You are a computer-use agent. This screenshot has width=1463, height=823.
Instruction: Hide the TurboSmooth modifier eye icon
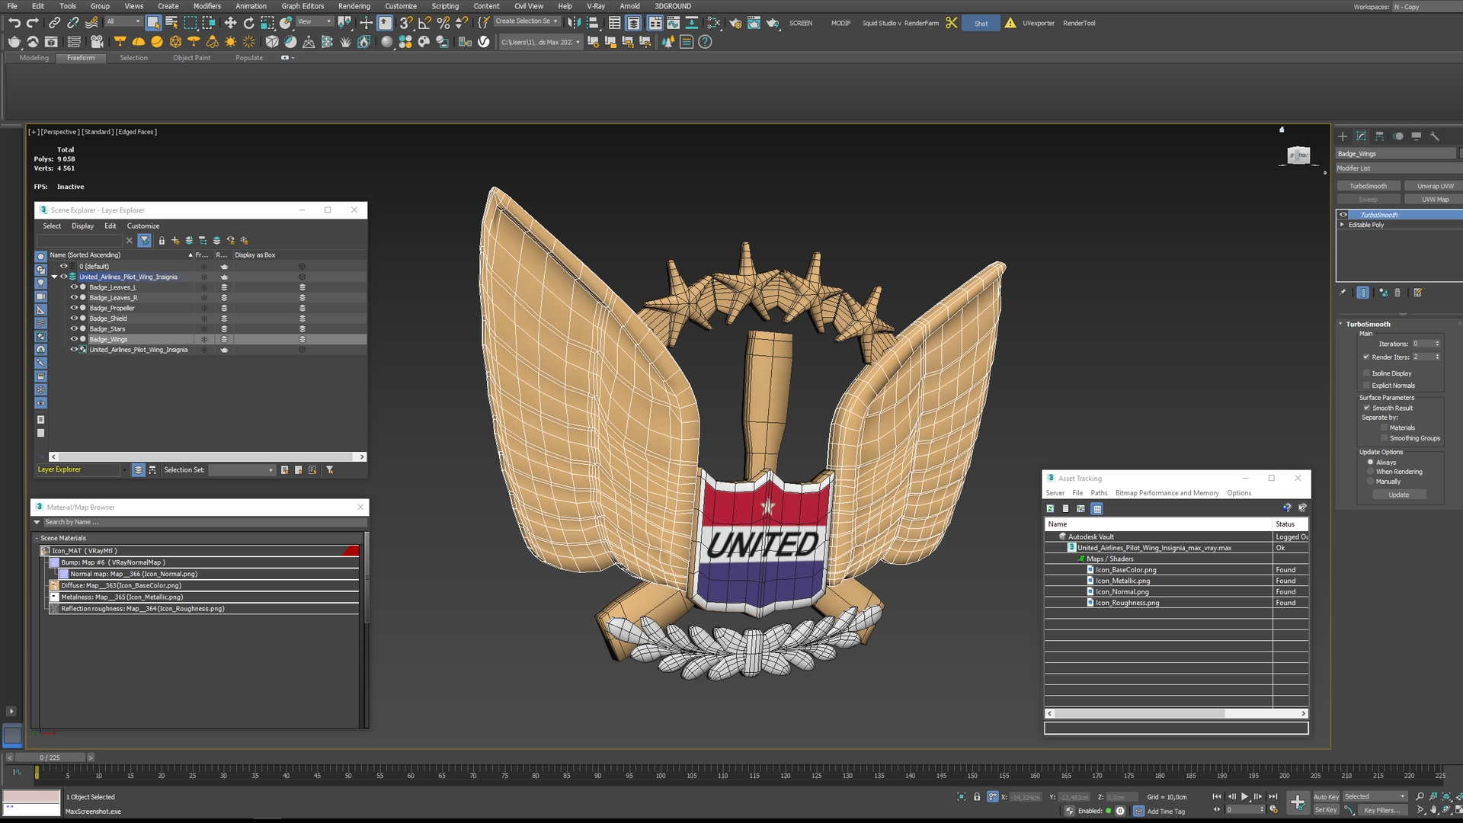[1343, 215]
